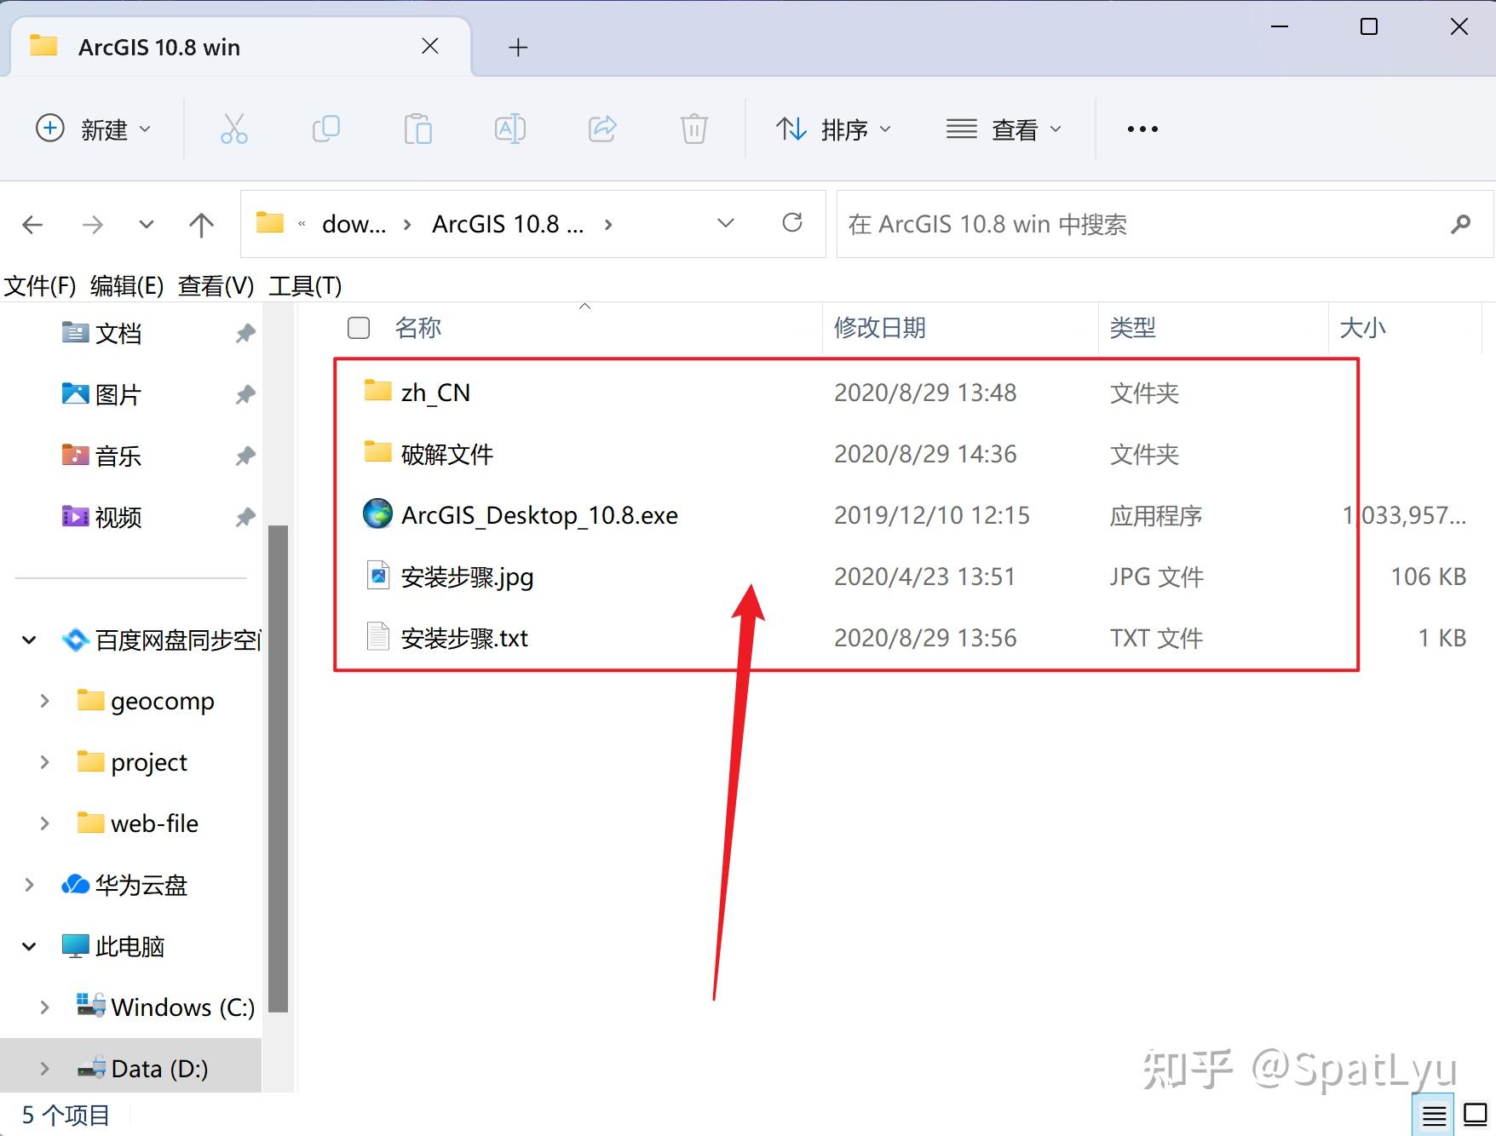Go forward with the right arrow
This screenshot has height=1136, width=1496.
coord(93,225)
